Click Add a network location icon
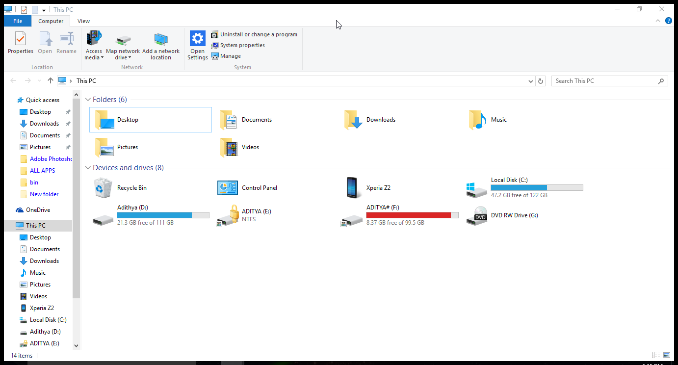678x365 pixels. [161, 40]
